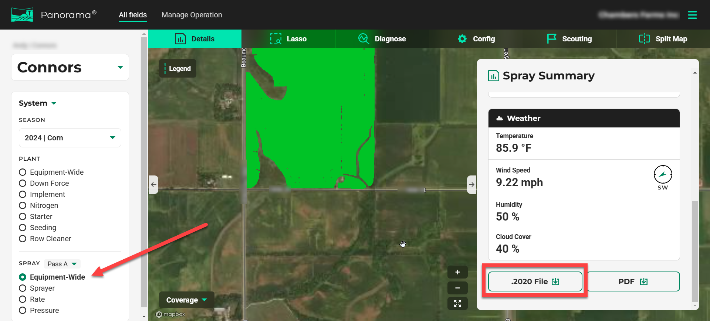Open the Pass A spray dropdown
710x321 pixels.
62,264
